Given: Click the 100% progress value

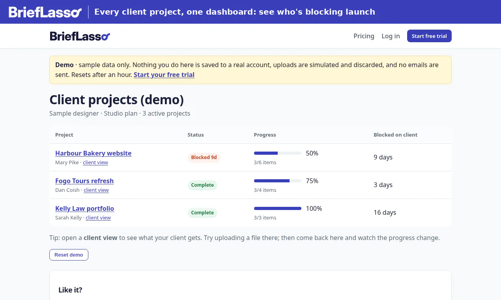Looking at the screenshot, I should pos(314,208).
